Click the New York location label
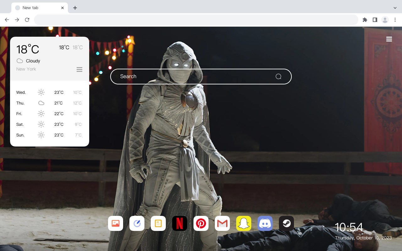The width and height of the screenshot is (402, 251). pyautogui.click(x=26, y=69)
